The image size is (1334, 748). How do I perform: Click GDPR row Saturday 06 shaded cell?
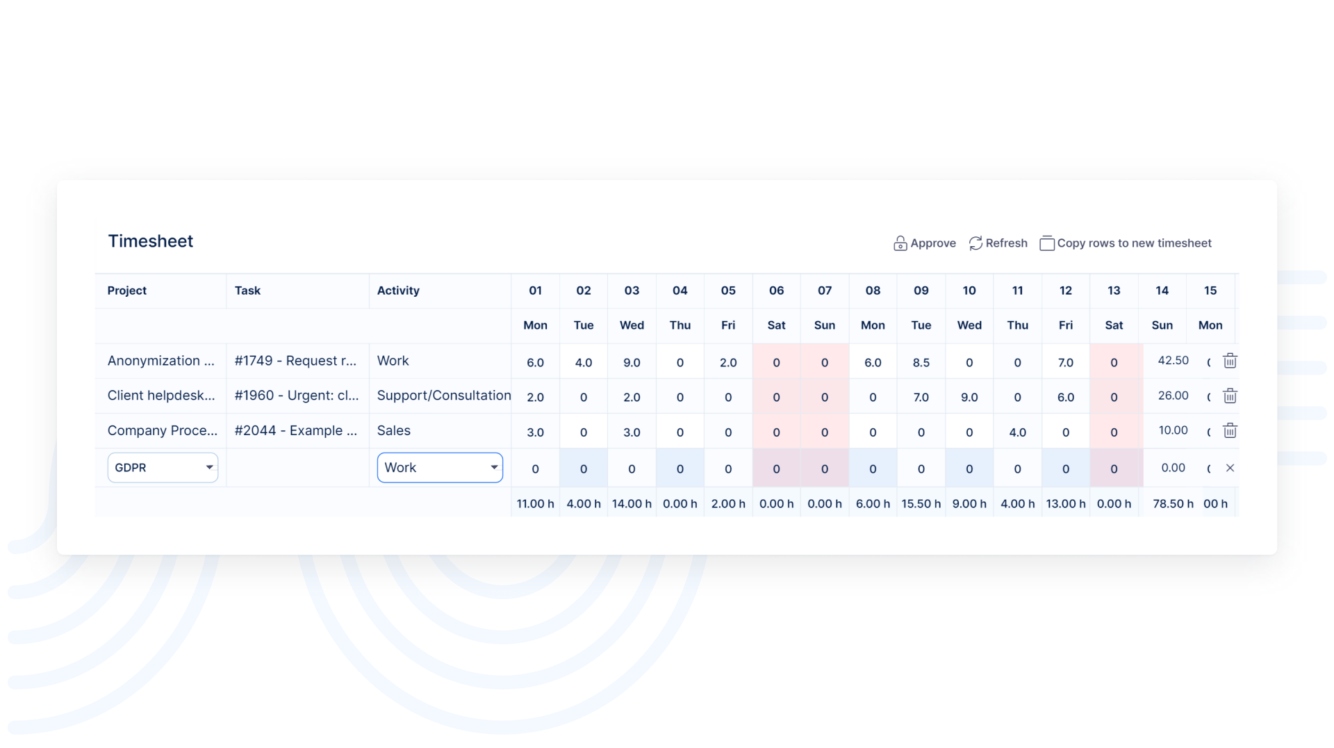pyautogui.click(x=776, y=469)
